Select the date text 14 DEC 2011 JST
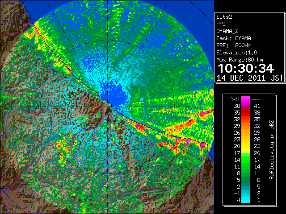 250,78
